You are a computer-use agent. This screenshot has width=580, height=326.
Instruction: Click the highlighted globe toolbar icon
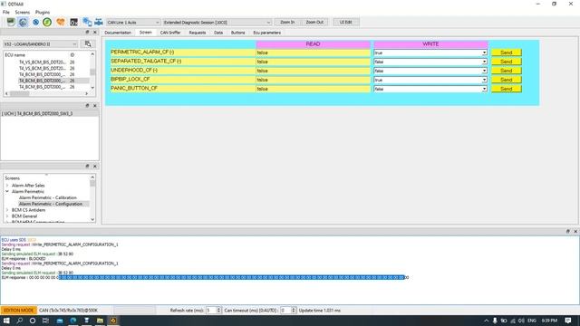23,22
